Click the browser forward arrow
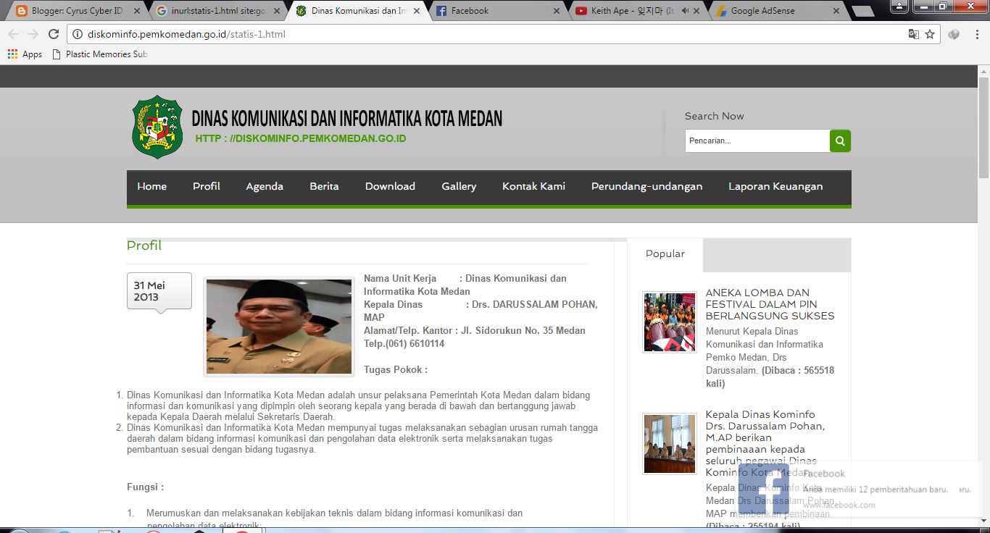Viewport: 990px width, 533px height. point(33,34)
